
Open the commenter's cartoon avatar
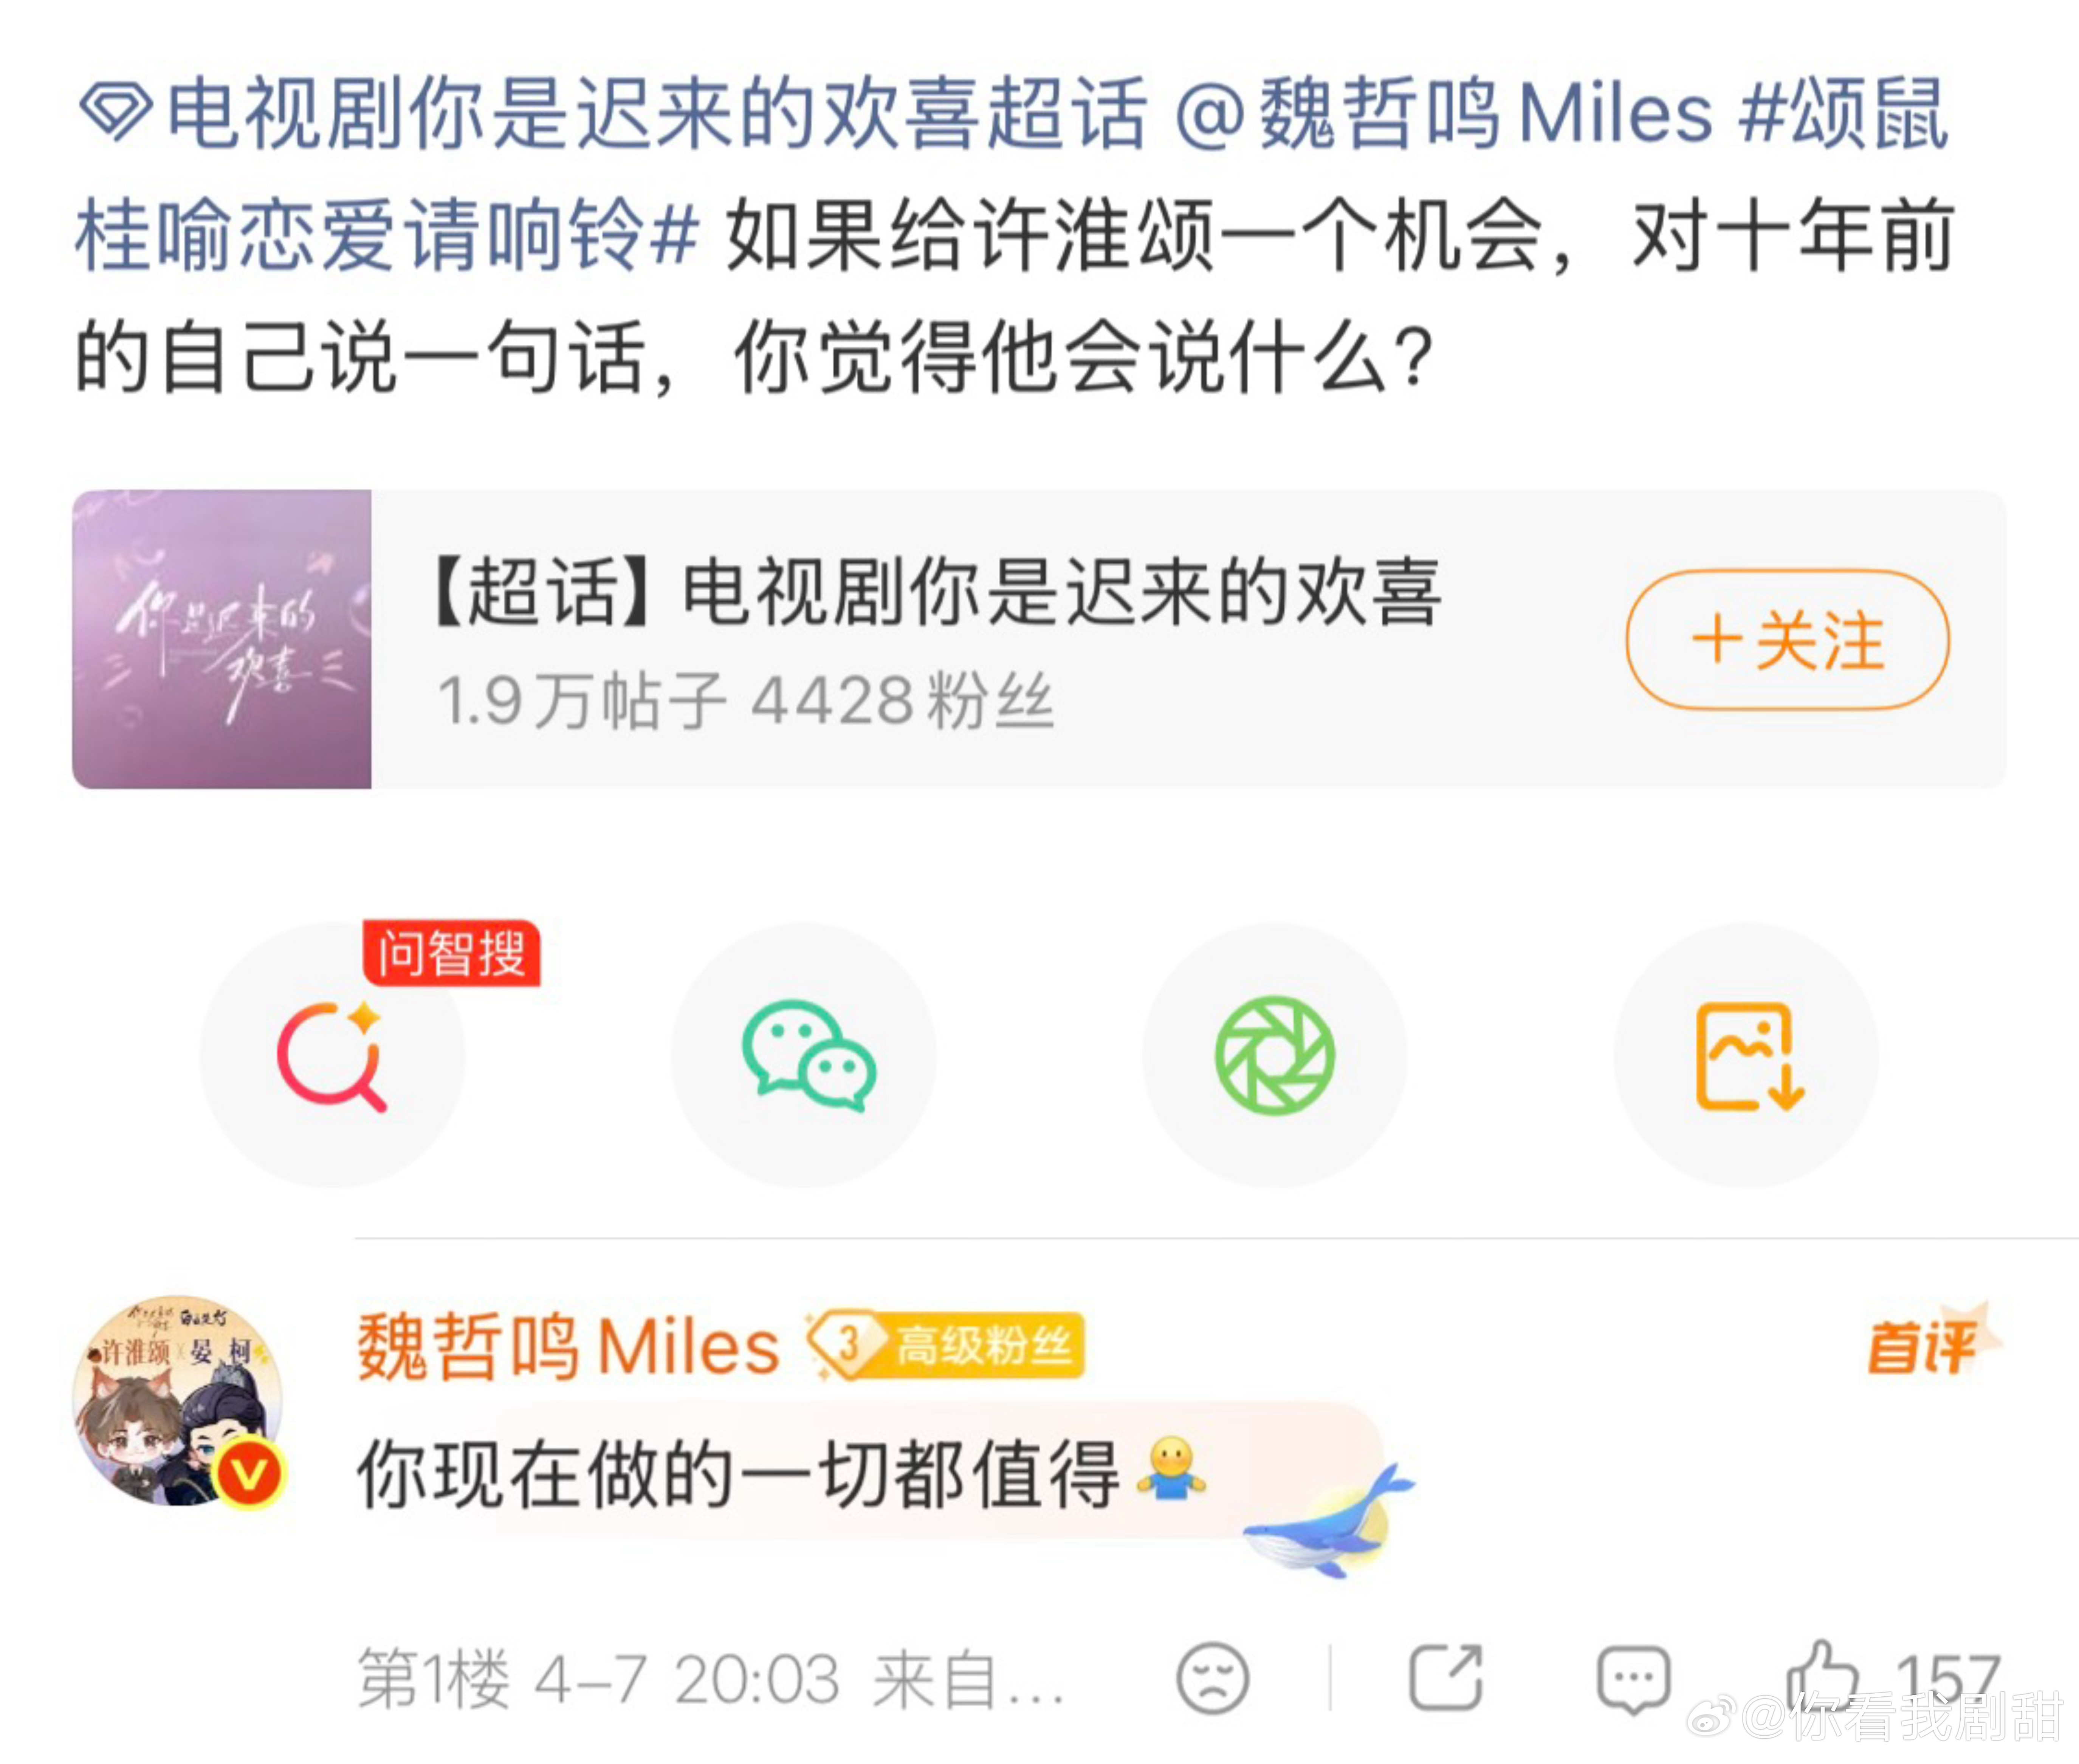tap(178, 1401)
